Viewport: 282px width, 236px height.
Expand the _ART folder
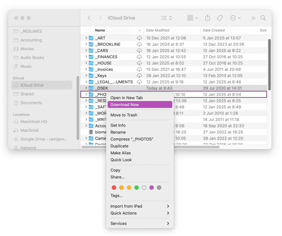(86, 38)
